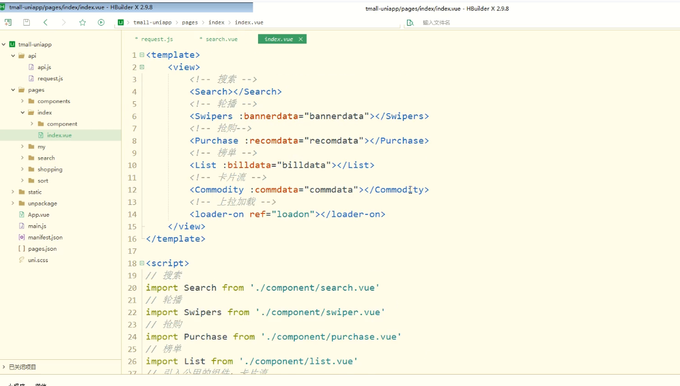Click the App.vue file icon
The width and height of the screenshot is (680, 386).
pyautogui.click(x=21, y=214)
